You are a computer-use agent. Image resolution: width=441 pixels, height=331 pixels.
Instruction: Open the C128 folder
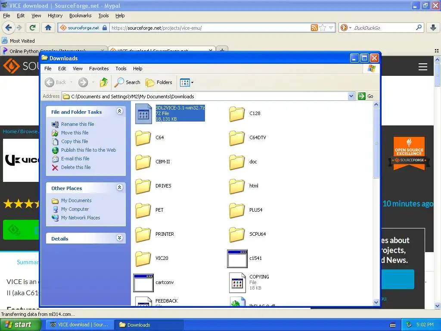tap(237, 114)
